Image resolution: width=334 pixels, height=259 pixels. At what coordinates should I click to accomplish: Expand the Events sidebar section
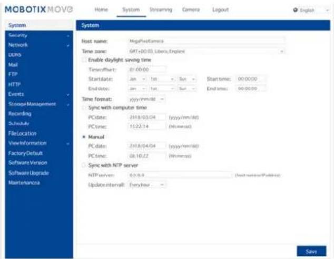[x=39, y=94]
